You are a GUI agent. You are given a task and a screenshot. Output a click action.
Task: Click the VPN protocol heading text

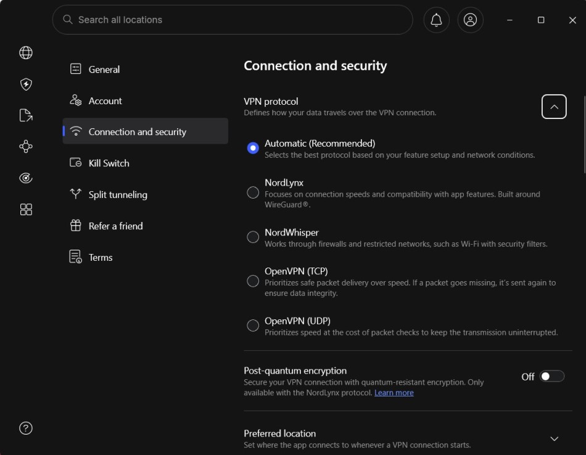pos(271,101)
